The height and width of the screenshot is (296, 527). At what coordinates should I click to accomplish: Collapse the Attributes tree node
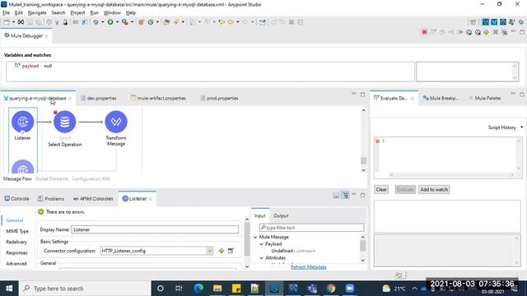click(262, 257)
